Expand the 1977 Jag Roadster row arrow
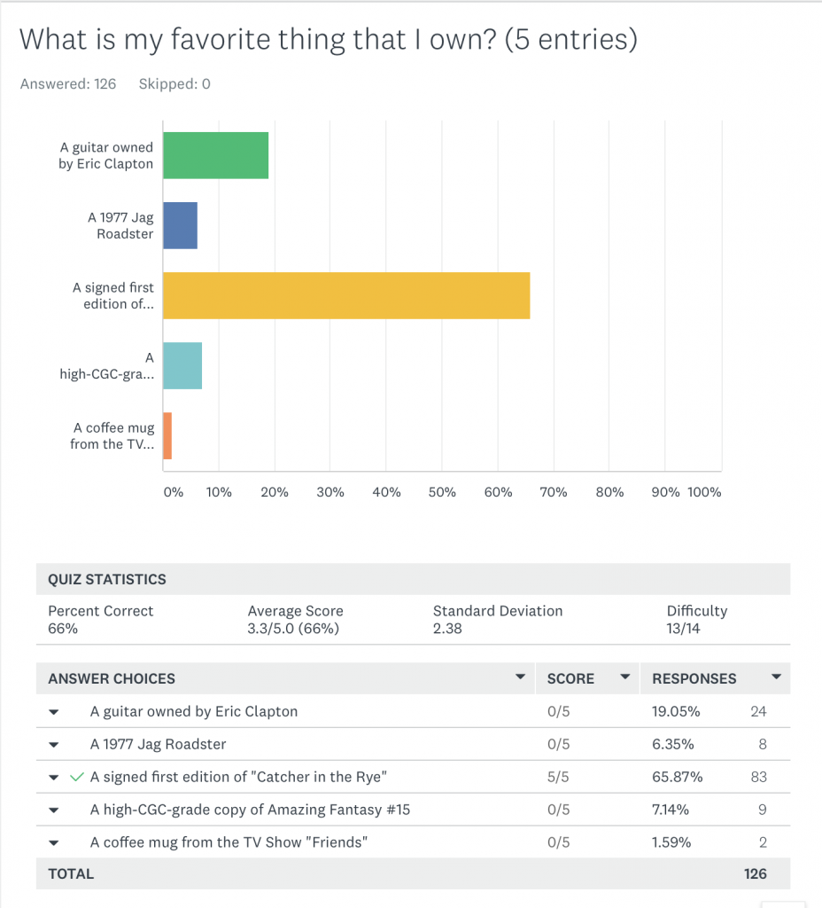822x908 pixels. coord(53,745)
